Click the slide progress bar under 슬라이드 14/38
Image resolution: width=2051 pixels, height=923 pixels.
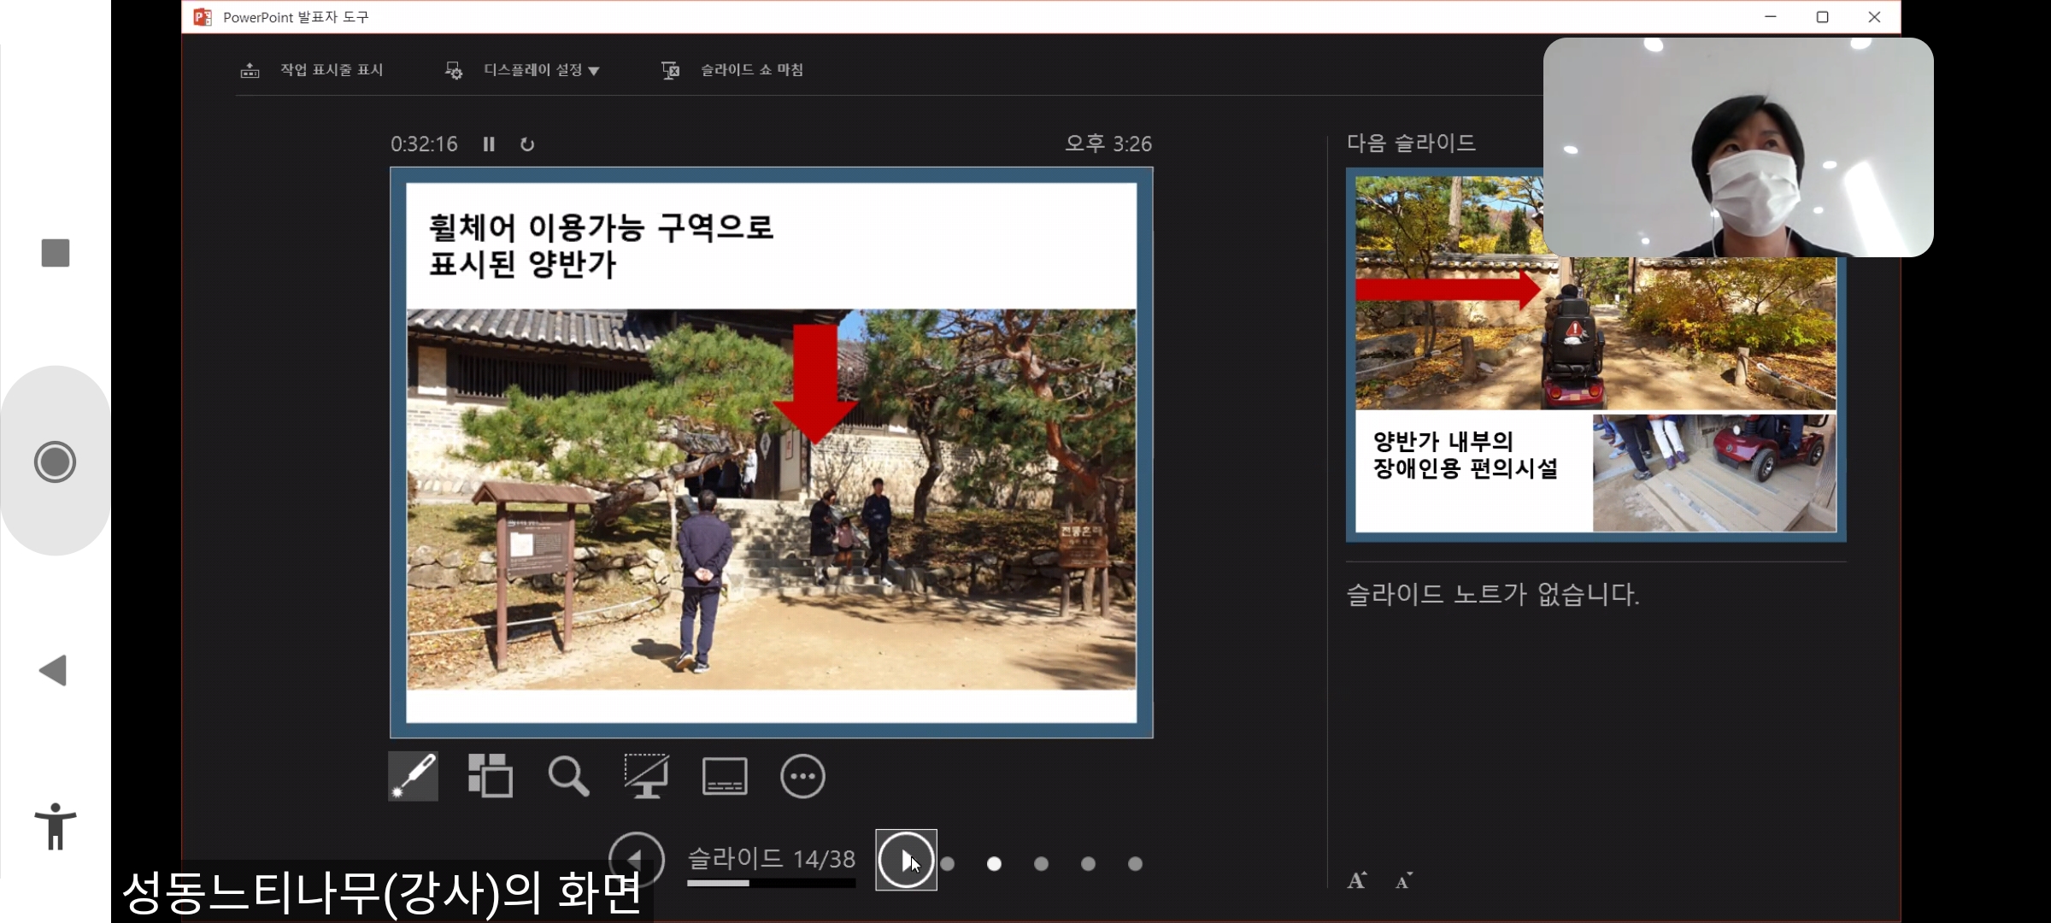click(771, 884)
